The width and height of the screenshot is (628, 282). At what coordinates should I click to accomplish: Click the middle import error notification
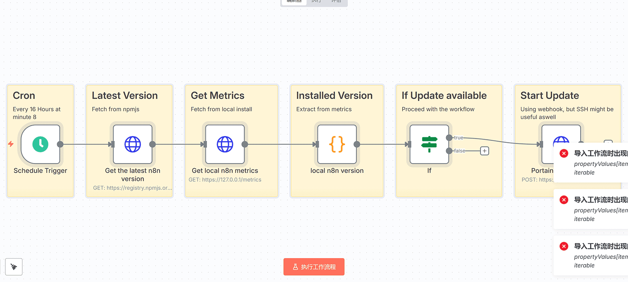tap(594, 209)
